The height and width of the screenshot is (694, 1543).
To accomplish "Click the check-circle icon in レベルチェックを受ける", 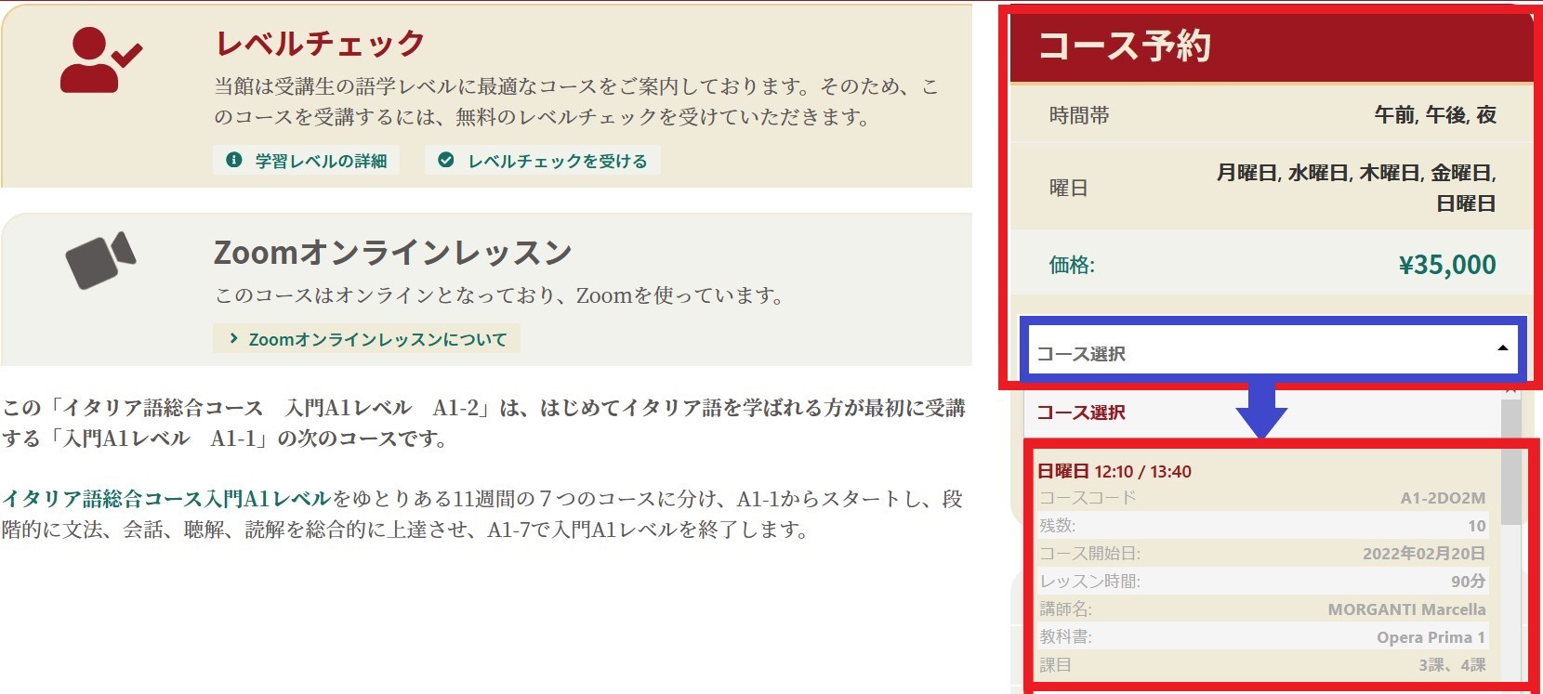I will tap(446, 160).
